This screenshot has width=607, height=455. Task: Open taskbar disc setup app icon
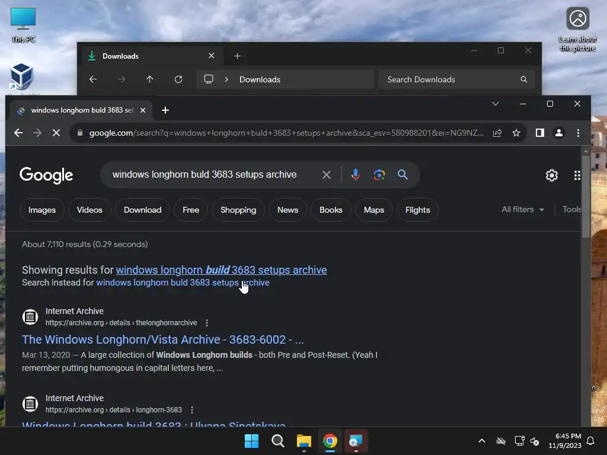[356, 441]
